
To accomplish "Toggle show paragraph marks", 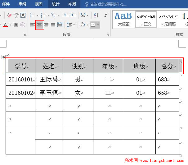I will (106, 15).
